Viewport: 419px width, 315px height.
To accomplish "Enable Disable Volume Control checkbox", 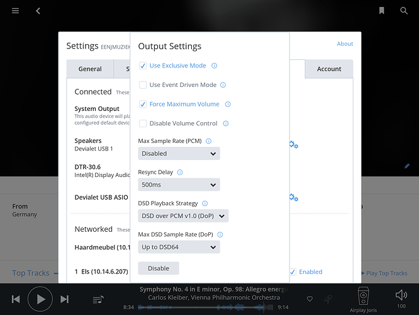I will click(143, 123).
